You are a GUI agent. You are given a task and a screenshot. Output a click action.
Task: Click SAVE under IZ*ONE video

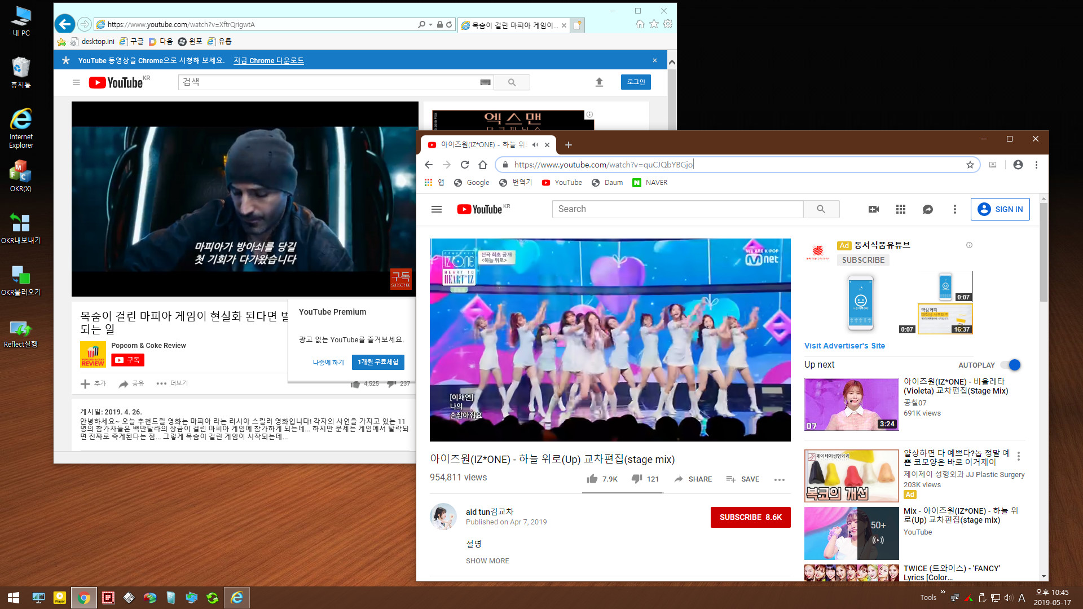pos(742,479)
